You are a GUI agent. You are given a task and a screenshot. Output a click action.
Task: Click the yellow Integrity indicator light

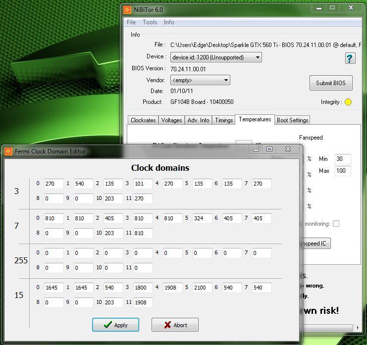point(348,102)
